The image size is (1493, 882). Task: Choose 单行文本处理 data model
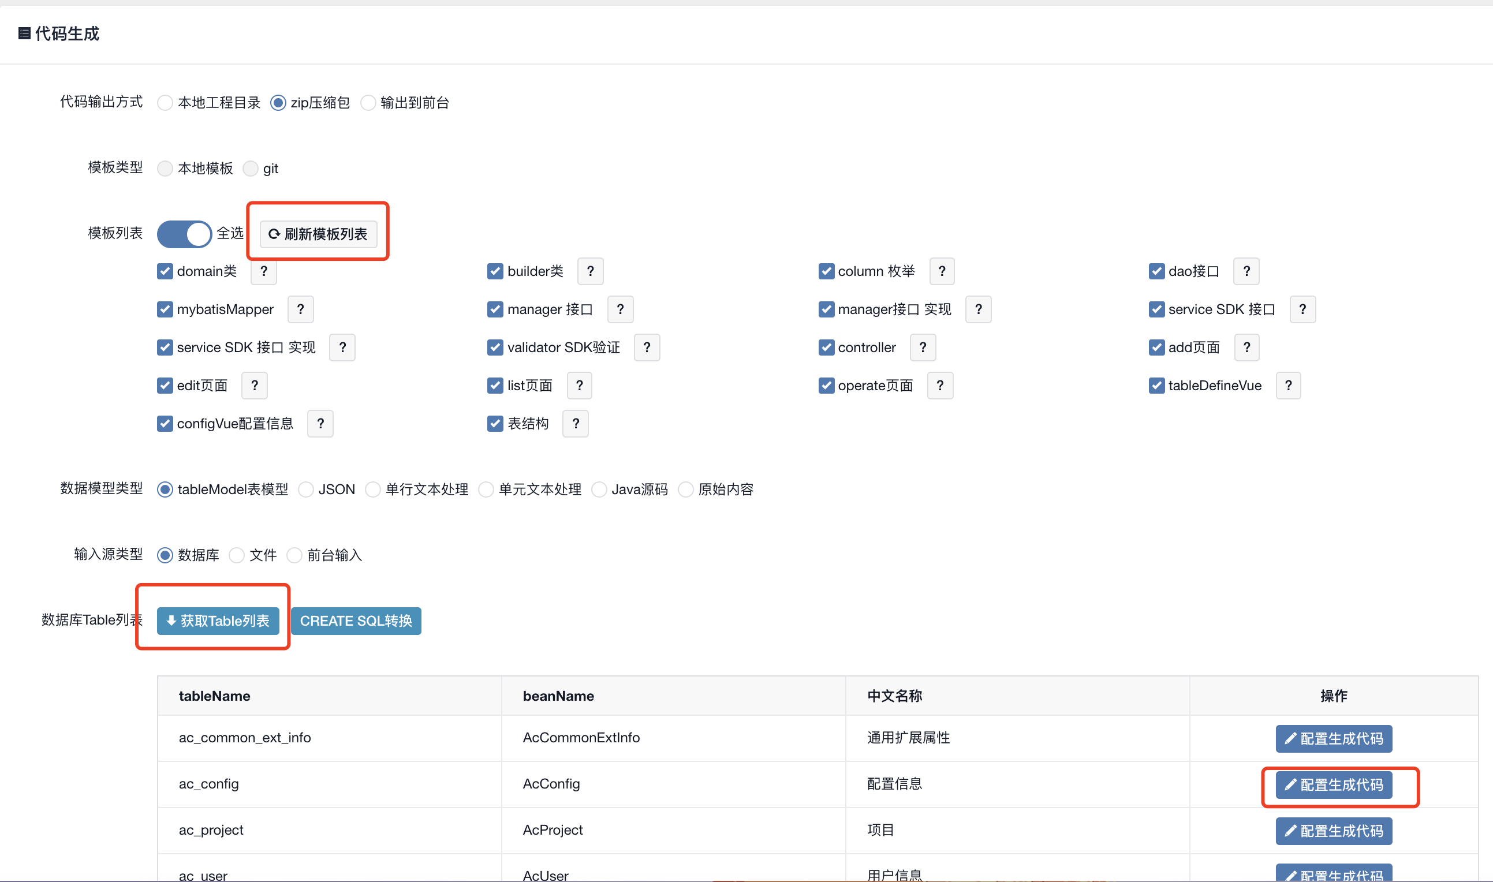tap(372, 489)
